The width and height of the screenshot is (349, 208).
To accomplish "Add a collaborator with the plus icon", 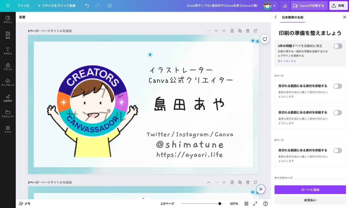I will 274,6.
